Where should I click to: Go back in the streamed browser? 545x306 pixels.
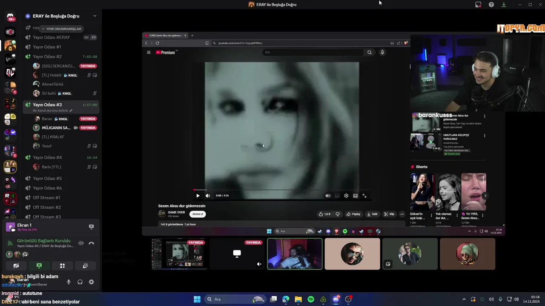(146, 43)
